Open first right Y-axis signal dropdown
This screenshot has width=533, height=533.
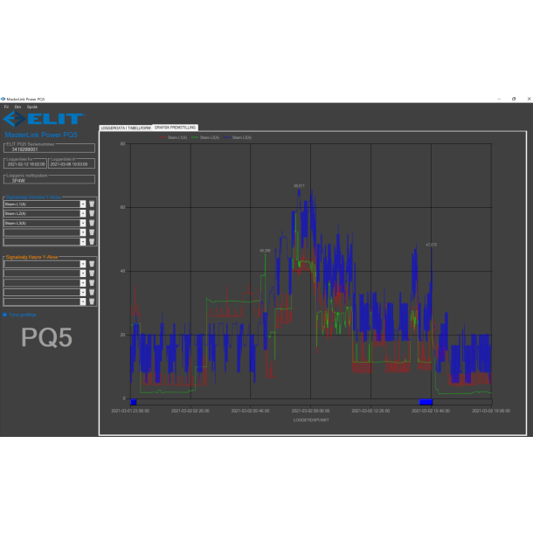(83, 264)
